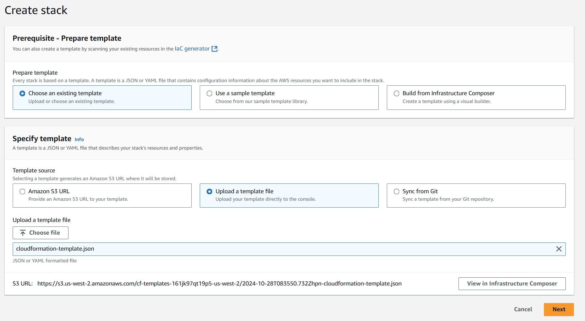
Task: Click the Next button
Action: pyautogui.click(x=559, y=309)
